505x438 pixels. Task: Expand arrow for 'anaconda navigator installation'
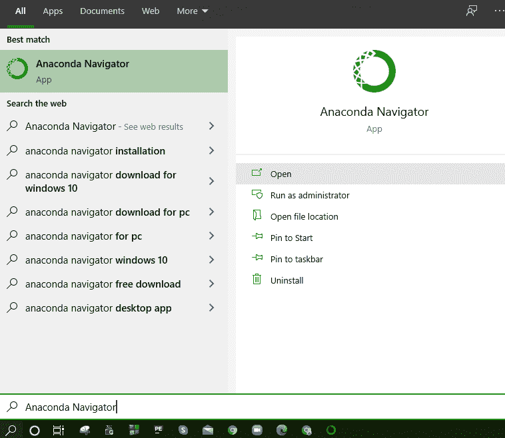(211, 151)
